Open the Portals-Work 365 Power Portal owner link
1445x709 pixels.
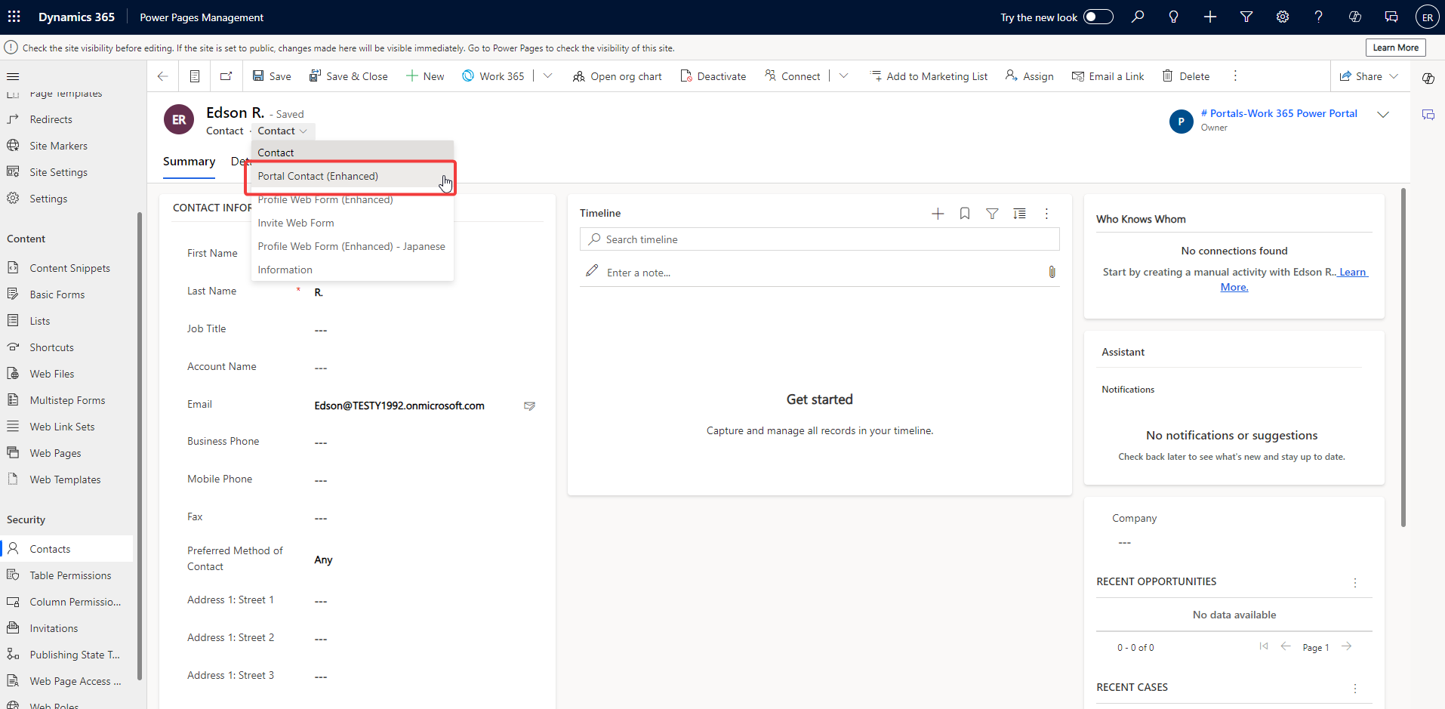coord(1279,113)
